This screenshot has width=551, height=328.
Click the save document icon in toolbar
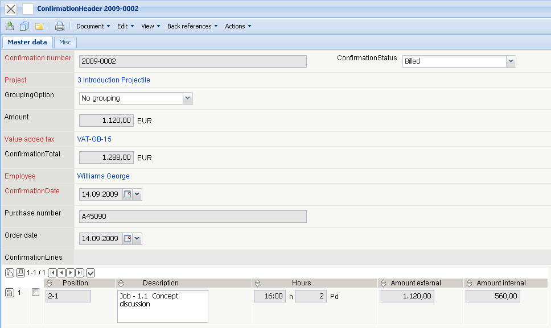(10, 26)
